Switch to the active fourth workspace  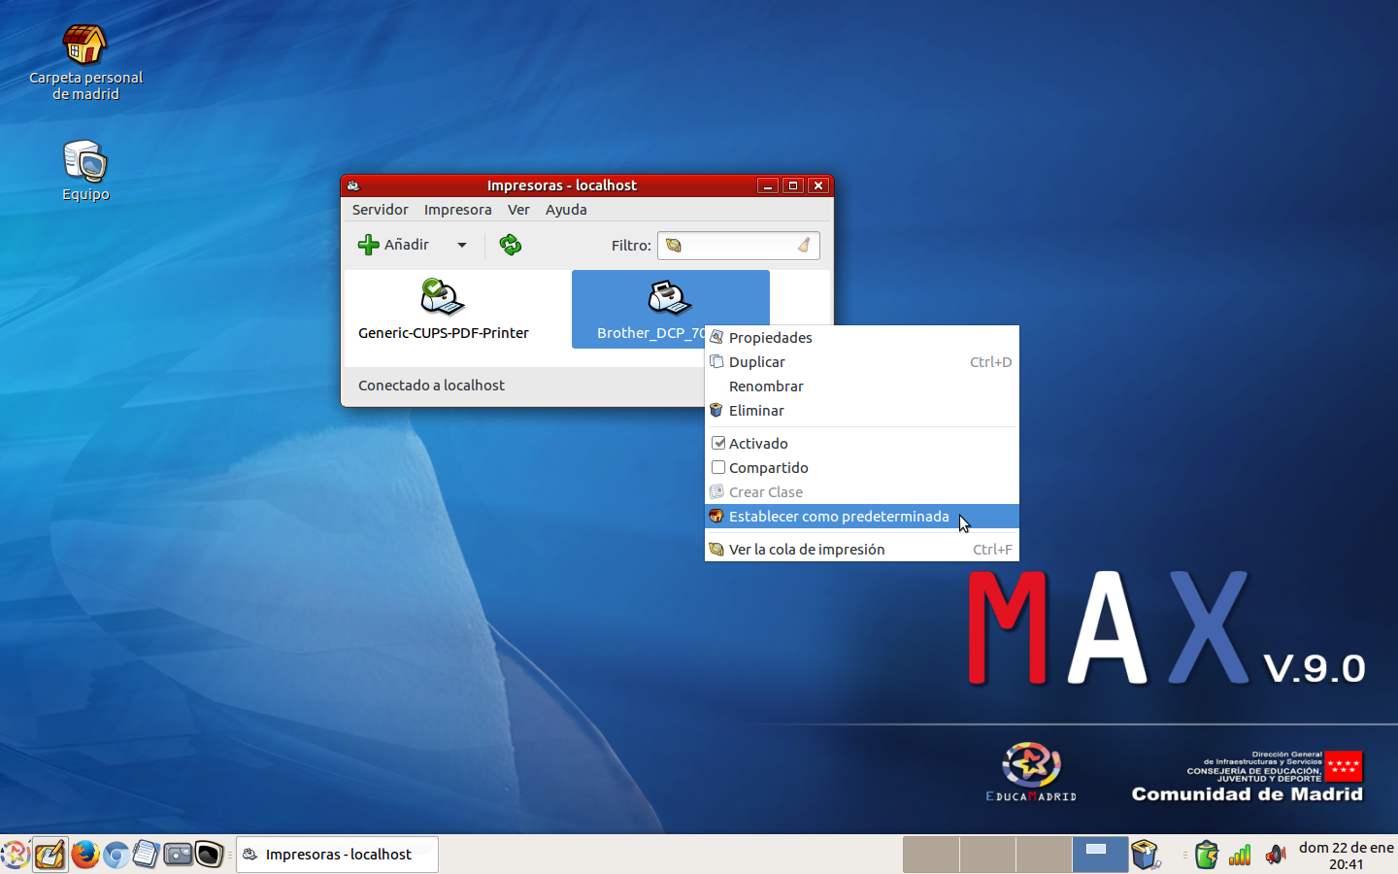click(x=1100, y=855)
